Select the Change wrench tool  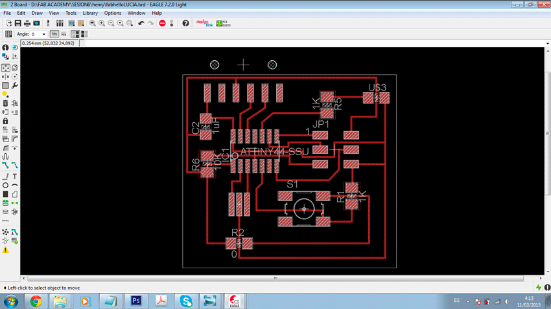pos(14,85)
